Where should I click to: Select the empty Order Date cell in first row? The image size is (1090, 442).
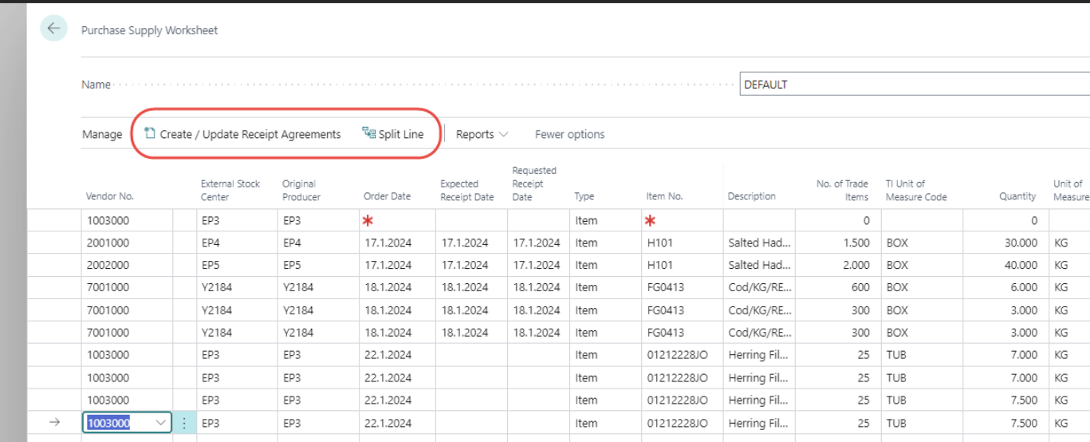(x=395, y=220)
